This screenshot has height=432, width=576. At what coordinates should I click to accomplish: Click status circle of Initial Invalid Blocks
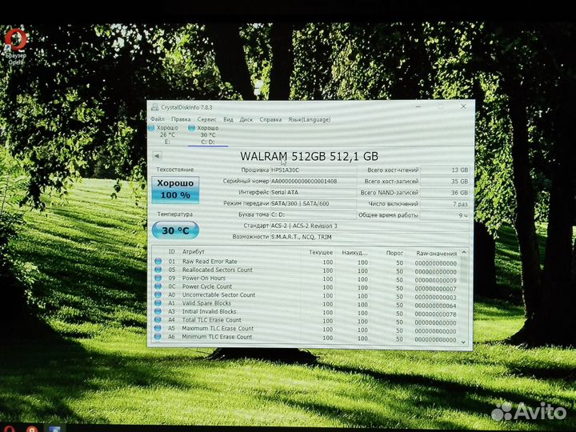158,311
